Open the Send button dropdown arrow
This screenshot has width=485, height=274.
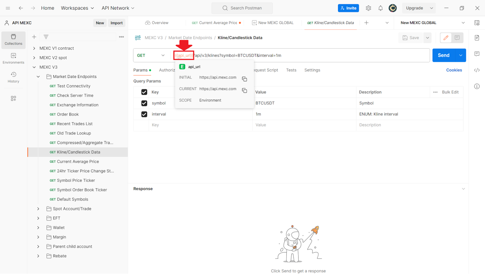[461, 55]
